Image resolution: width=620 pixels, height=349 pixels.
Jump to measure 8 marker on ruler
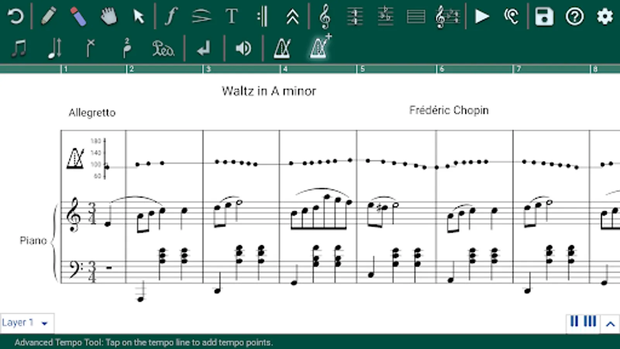click(595, 69)
